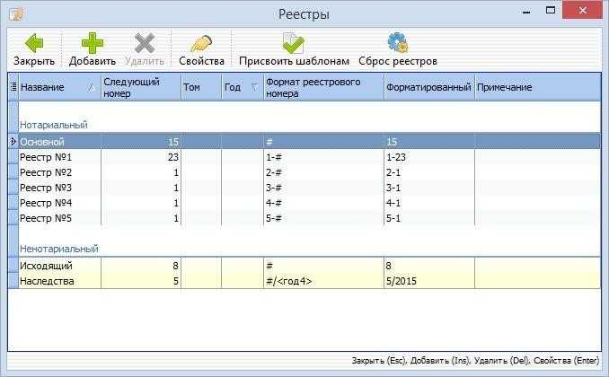609x377 pixels.
Task: Click the application icon in title bar
Action: coord(16,14)
